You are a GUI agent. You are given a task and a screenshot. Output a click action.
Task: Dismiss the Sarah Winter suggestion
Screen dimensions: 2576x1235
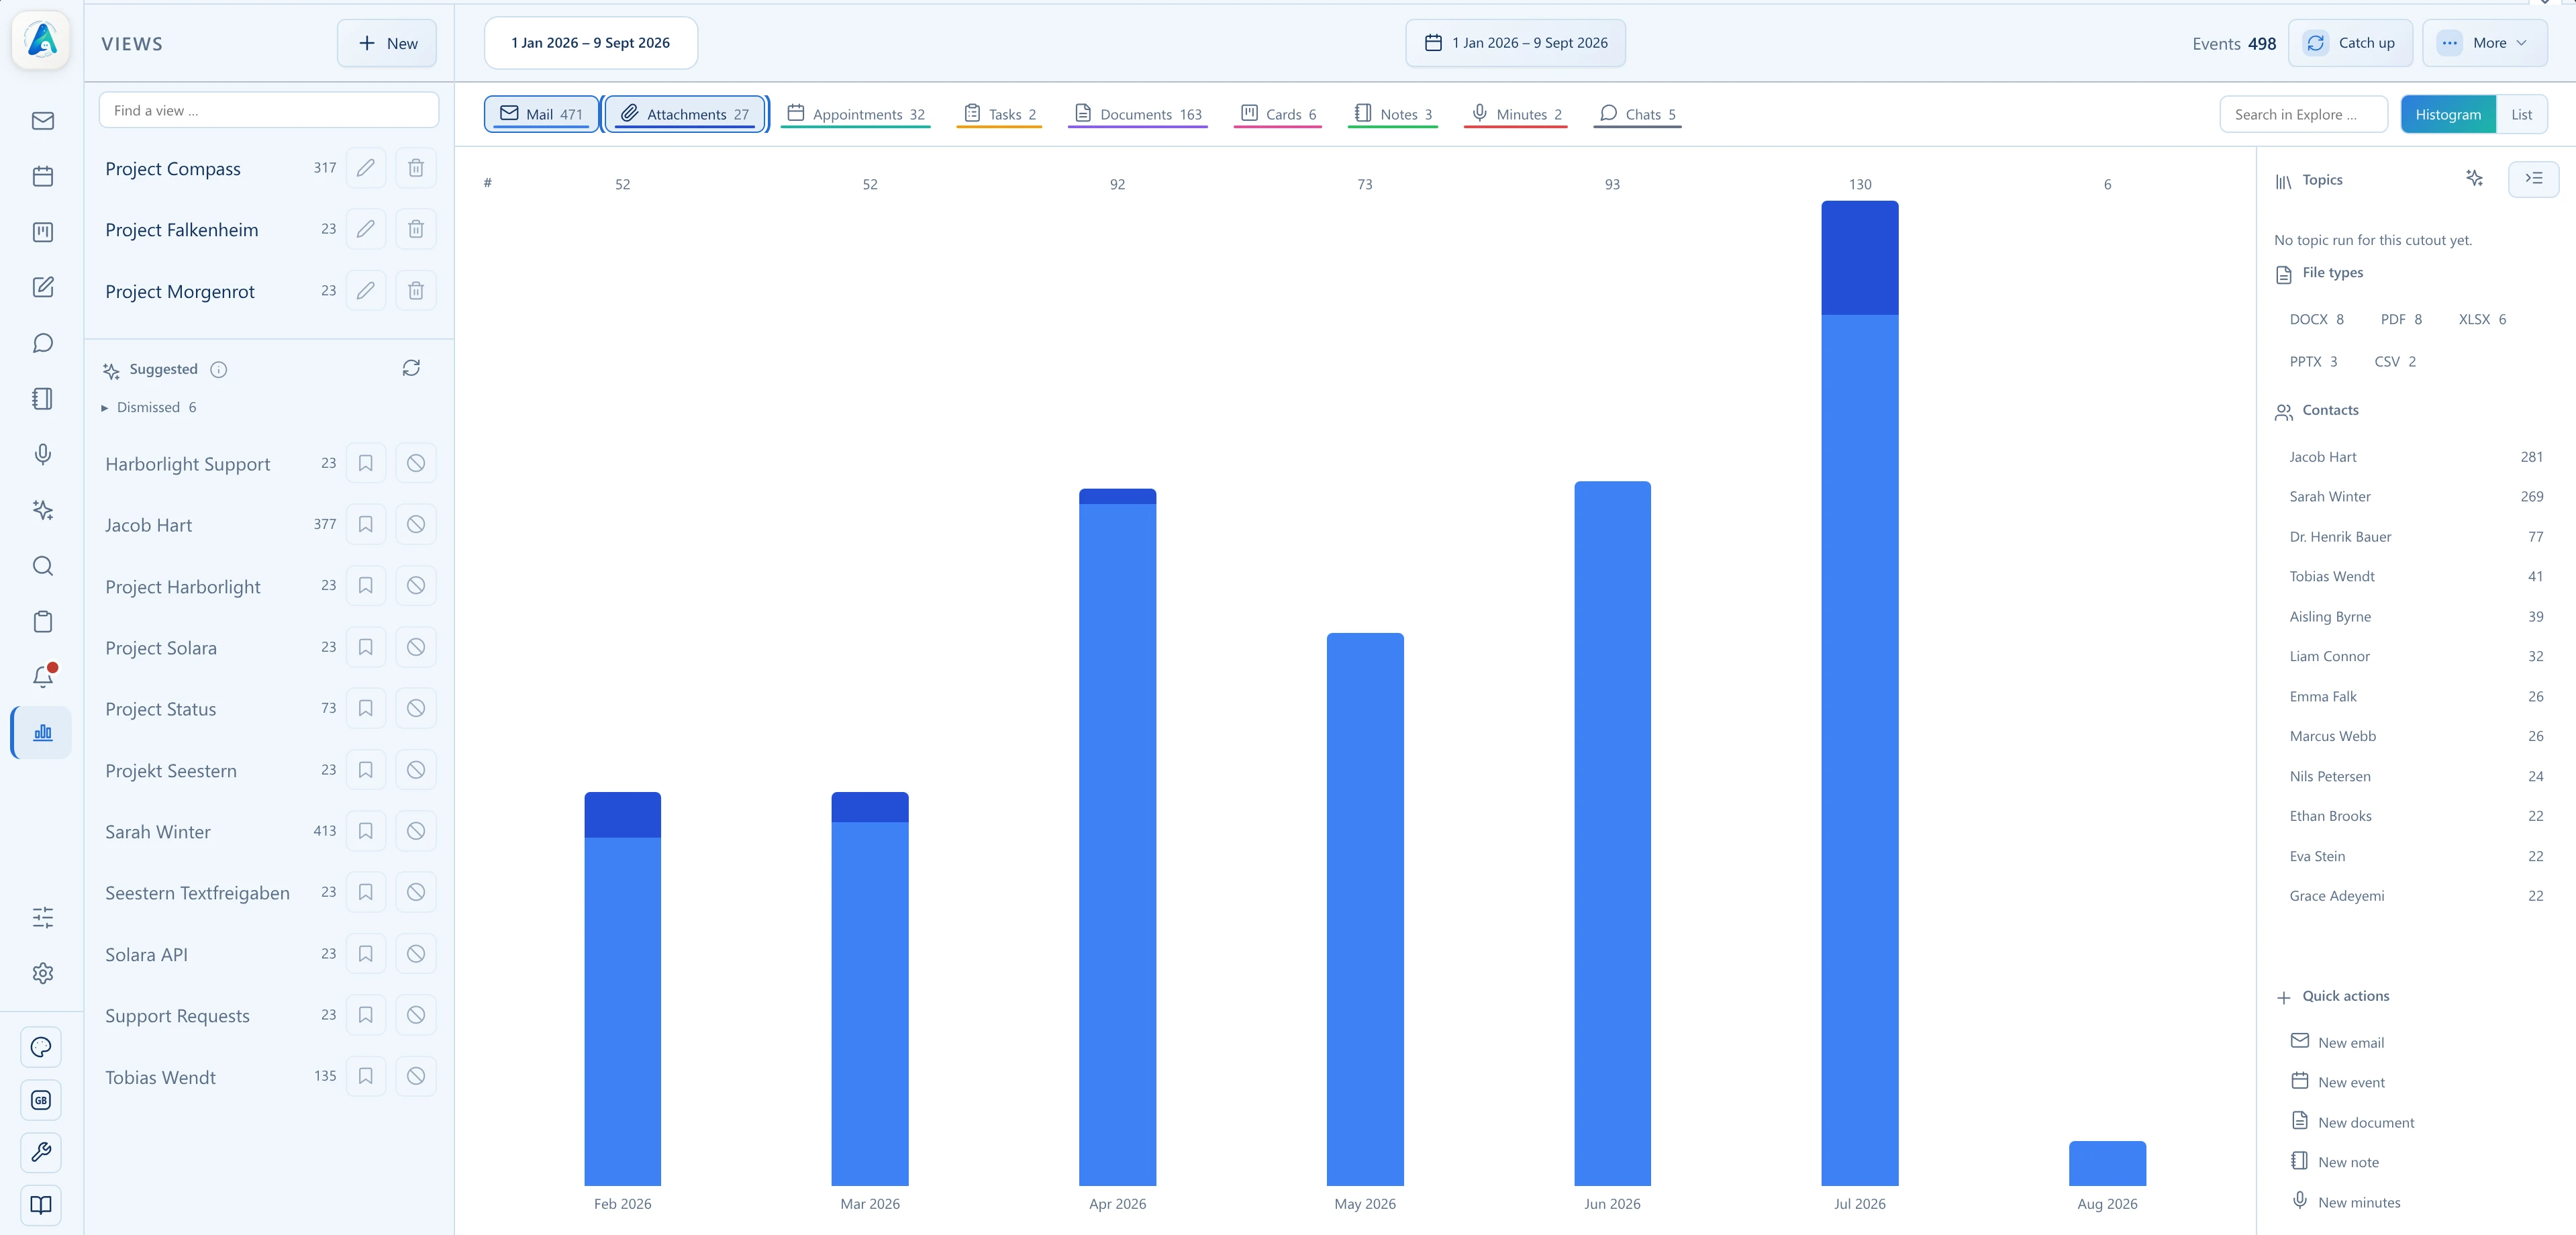416,831
